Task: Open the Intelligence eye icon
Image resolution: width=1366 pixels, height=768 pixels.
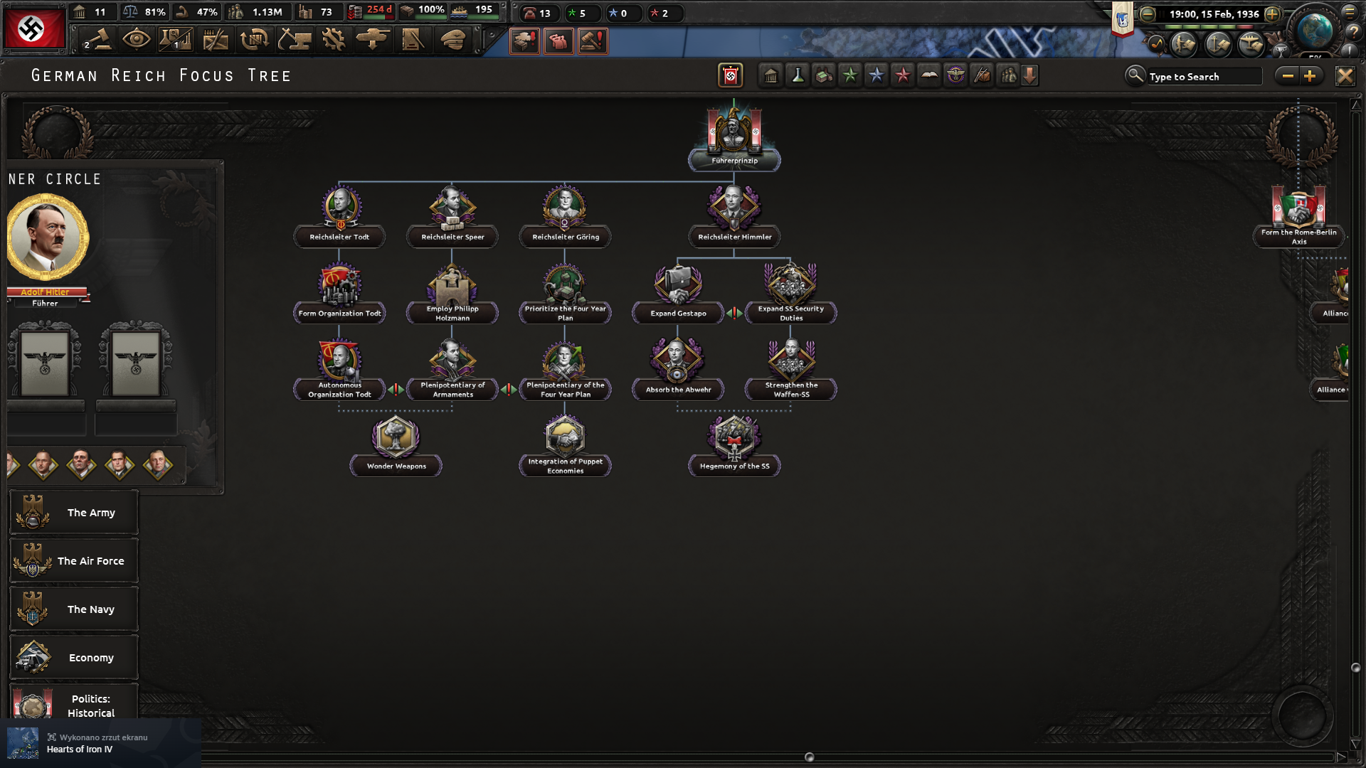Action: [136, 40]
